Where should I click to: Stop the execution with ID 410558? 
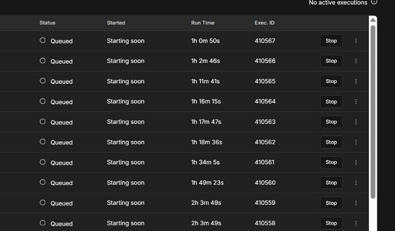pyautogui.click(x=331, y=223)
